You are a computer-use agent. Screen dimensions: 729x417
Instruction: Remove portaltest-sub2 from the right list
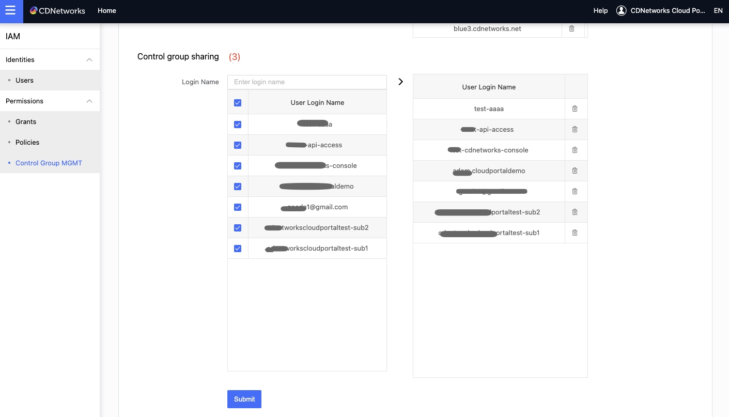click(x=575, y=212)
